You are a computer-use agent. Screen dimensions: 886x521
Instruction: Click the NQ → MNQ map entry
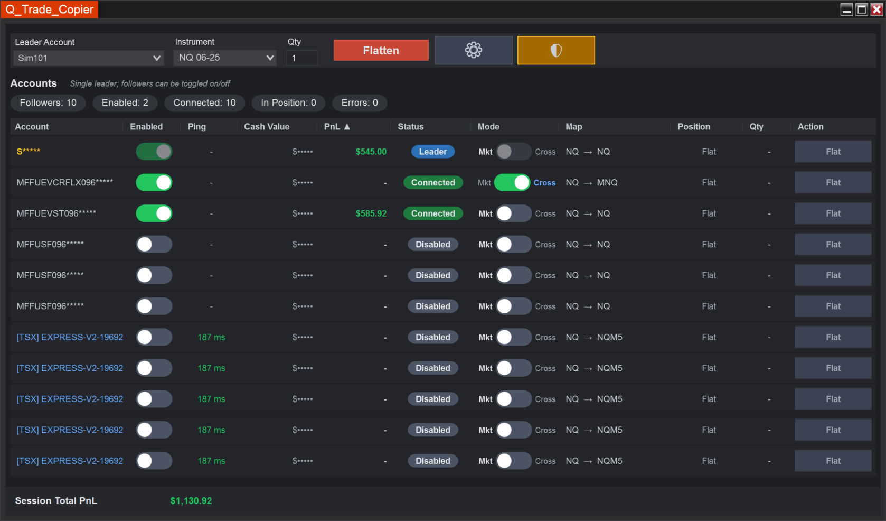tap(591, 183)
